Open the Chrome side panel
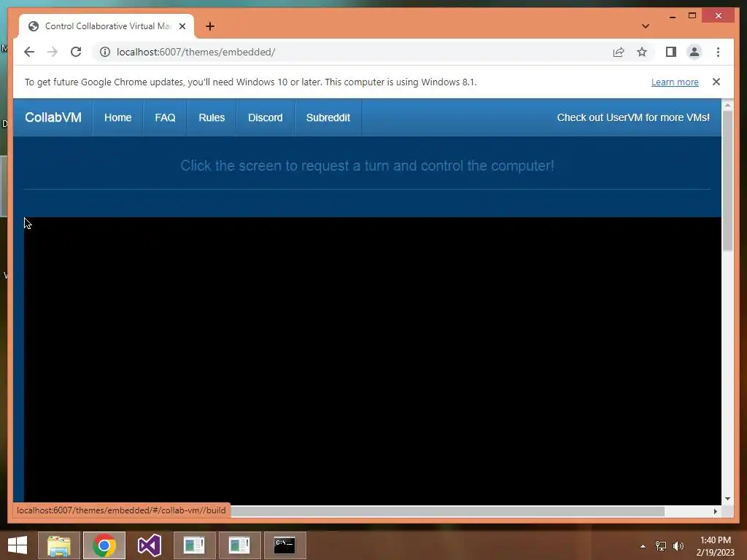 click(671, 52)
